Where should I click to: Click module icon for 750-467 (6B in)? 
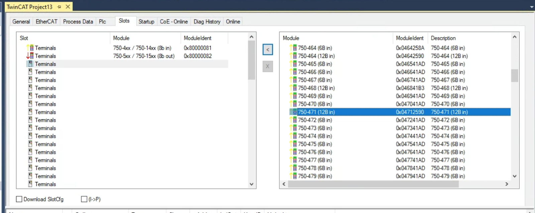click(294, 80)
